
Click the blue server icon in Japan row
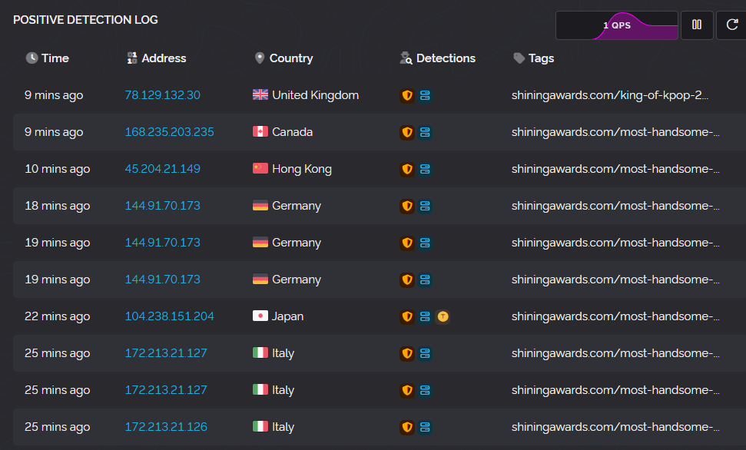click(x=425, y=316)
